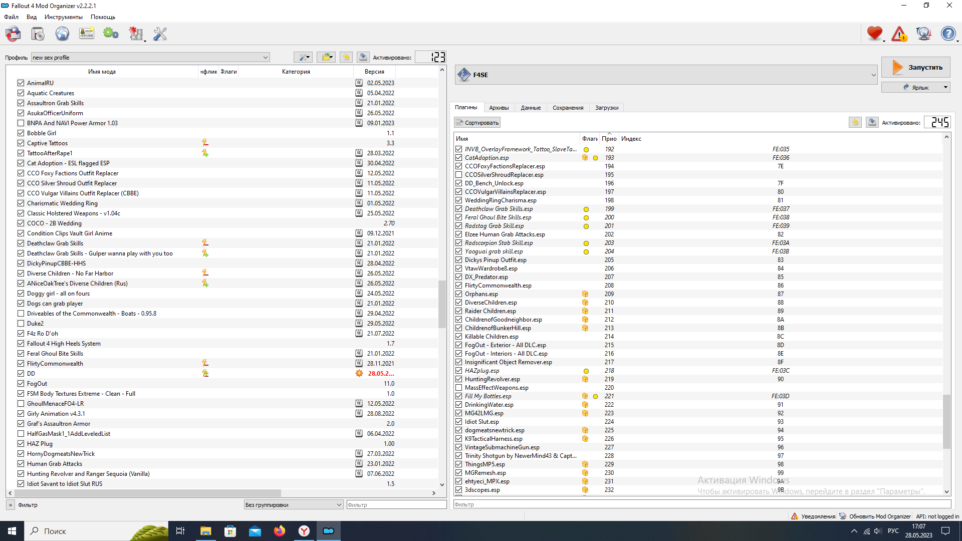Click the plugin list create backup icon
Screen dimensions: 962x541
pyautogui.click(x=872, y=122)
